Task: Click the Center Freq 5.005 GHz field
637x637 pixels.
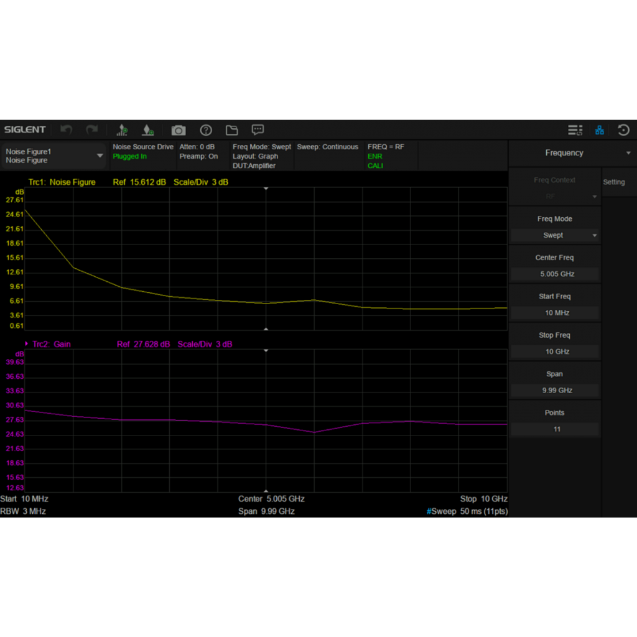Action: click(554, 274)
